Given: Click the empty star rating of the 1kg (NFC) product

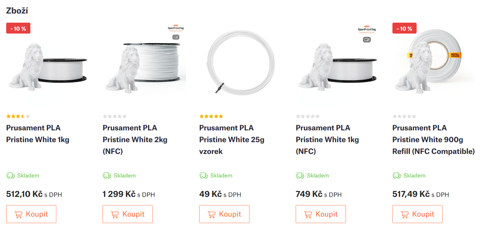Looking at the screenshot, I should click(308, 116).
